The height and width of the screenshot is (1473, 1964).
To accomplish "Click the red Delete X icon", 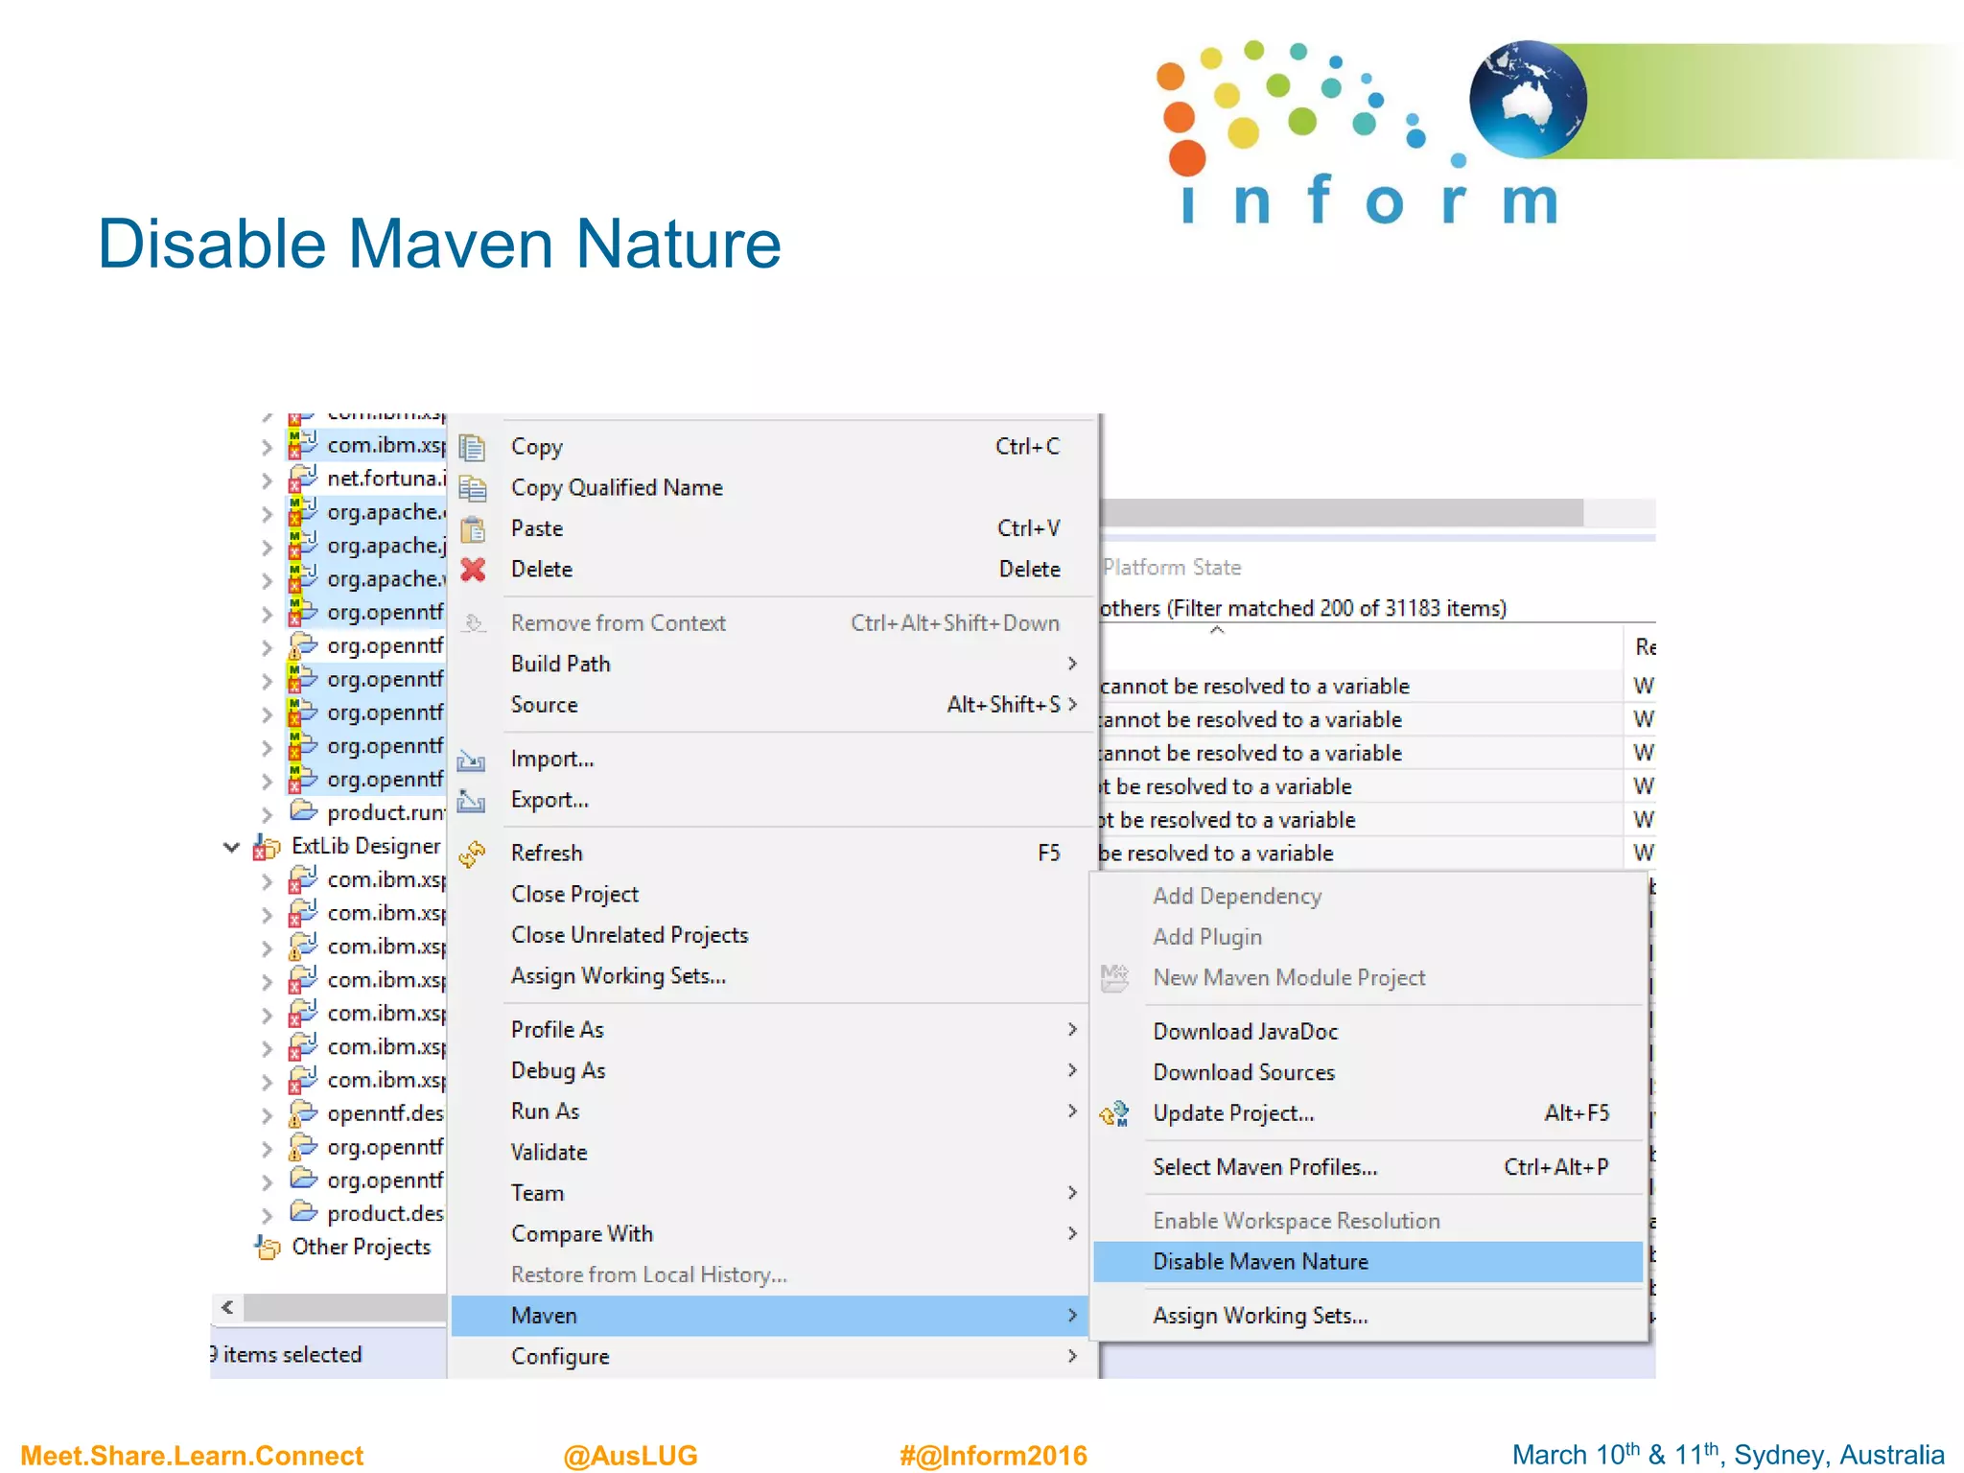I will pos(472,570).
